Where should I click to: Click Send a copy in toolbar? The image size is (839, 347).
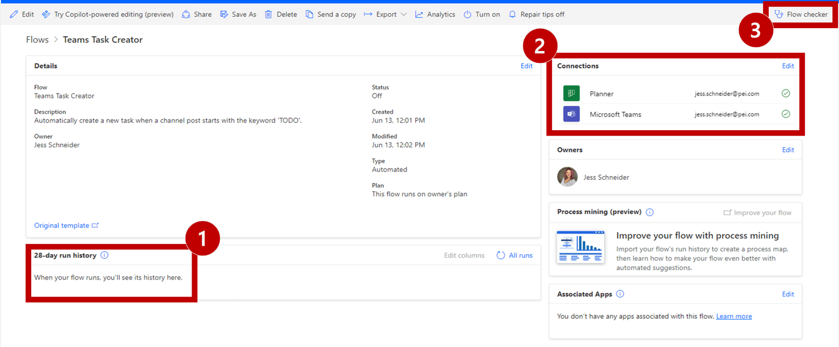coord(331,14)
